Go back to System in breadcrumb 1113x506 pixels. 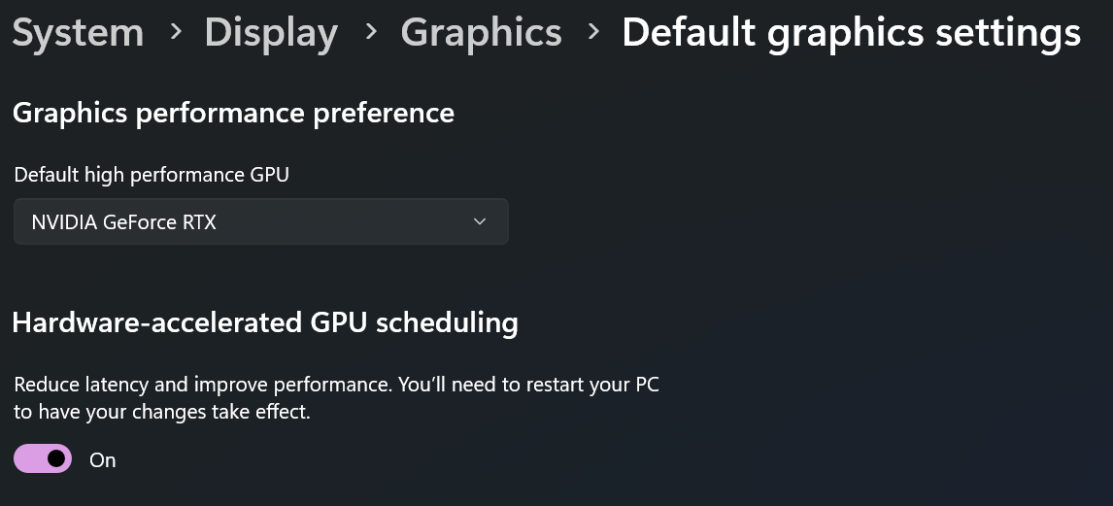pyautogui.click(x=78, y=32)
